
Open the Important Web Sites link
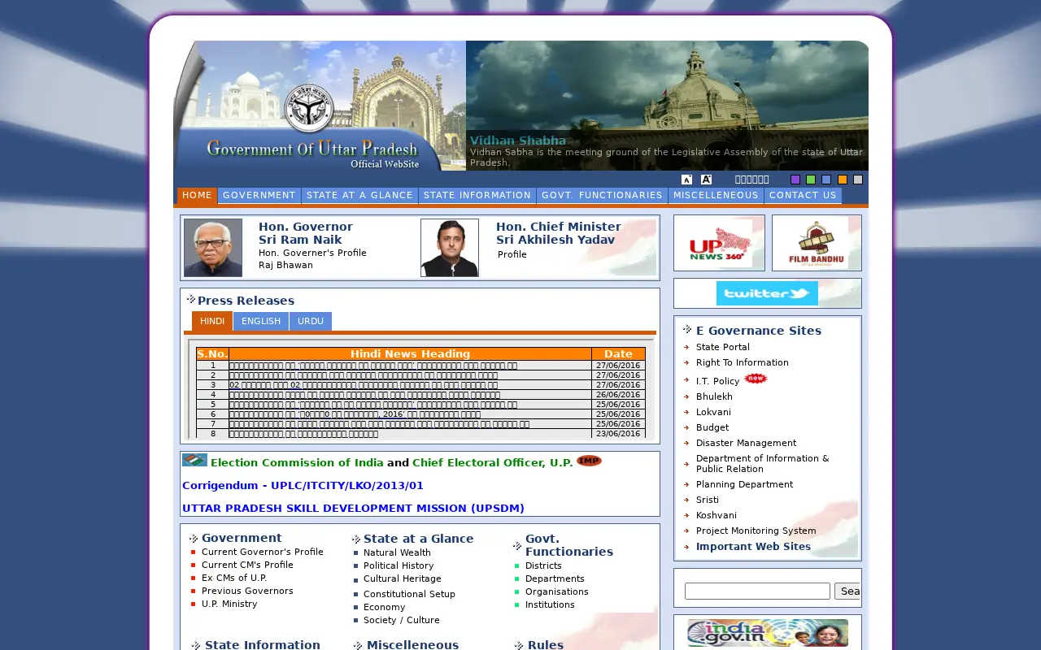pos(753,547)
